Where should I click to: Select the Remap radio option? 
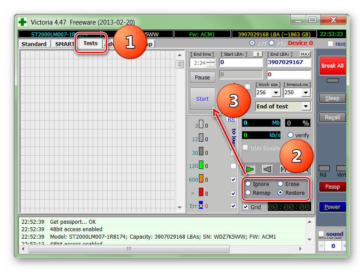pos(249,193)
